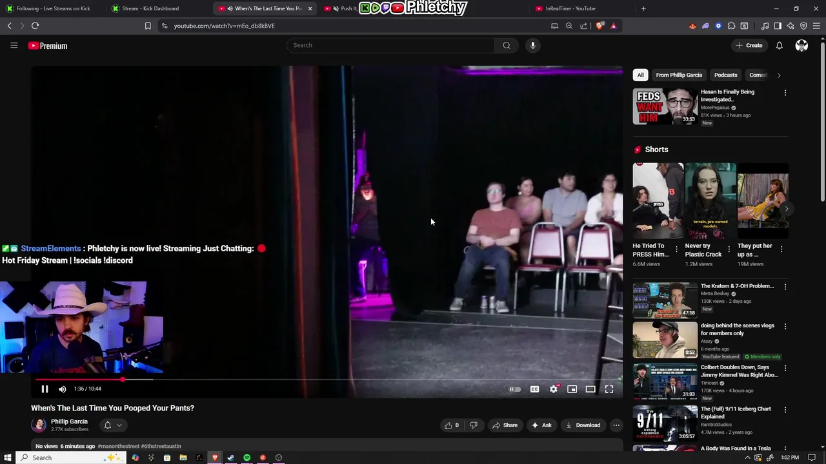826x464 pixels.
Task: Open Phillip Garcia channel name link
Action: click(x=69, y=421)
